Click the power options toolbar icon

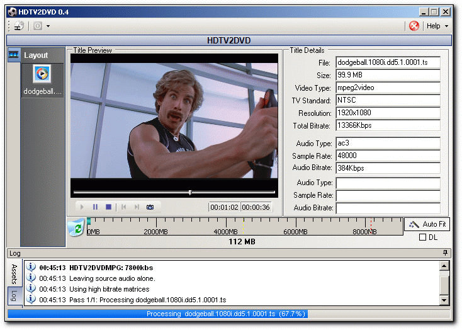point(38,26)
